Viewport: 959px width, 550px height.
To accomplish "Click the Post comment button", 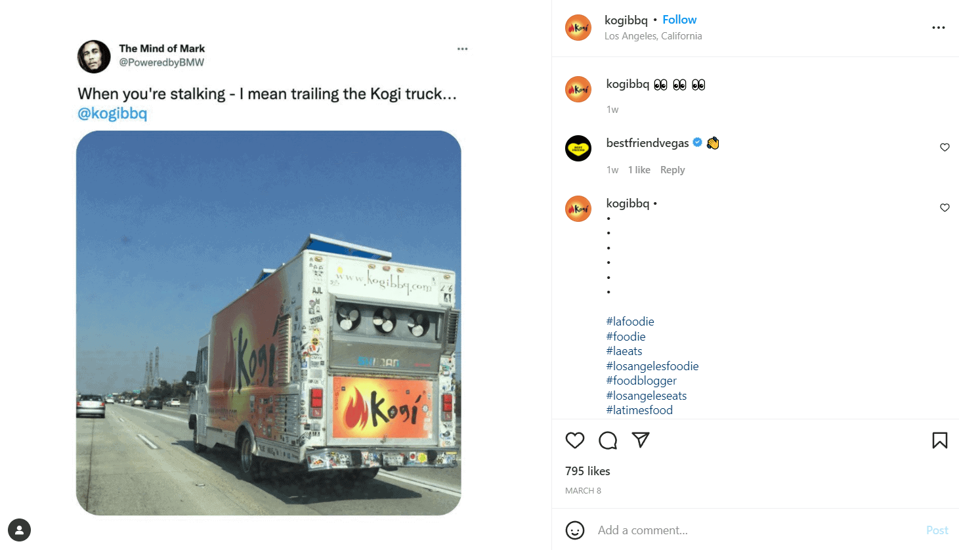I will pos(937,530).
